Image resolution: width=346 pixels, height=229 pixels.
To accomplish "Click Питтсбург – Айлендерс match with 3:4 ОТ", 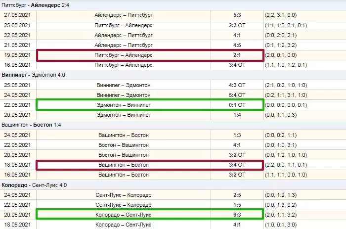I will [124, 65].
